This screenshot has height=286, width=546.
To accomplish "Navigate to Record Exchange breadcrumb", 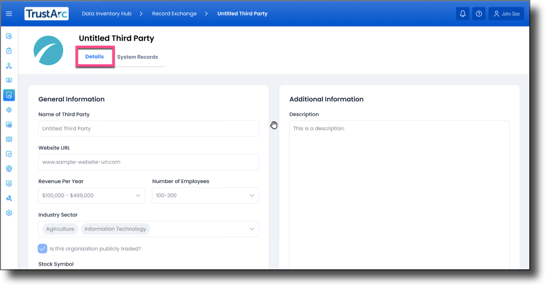I will 174,14.
